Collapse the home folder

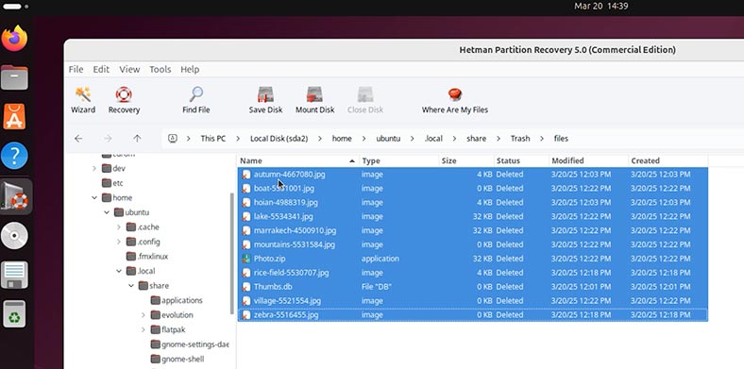click(94, 198)
